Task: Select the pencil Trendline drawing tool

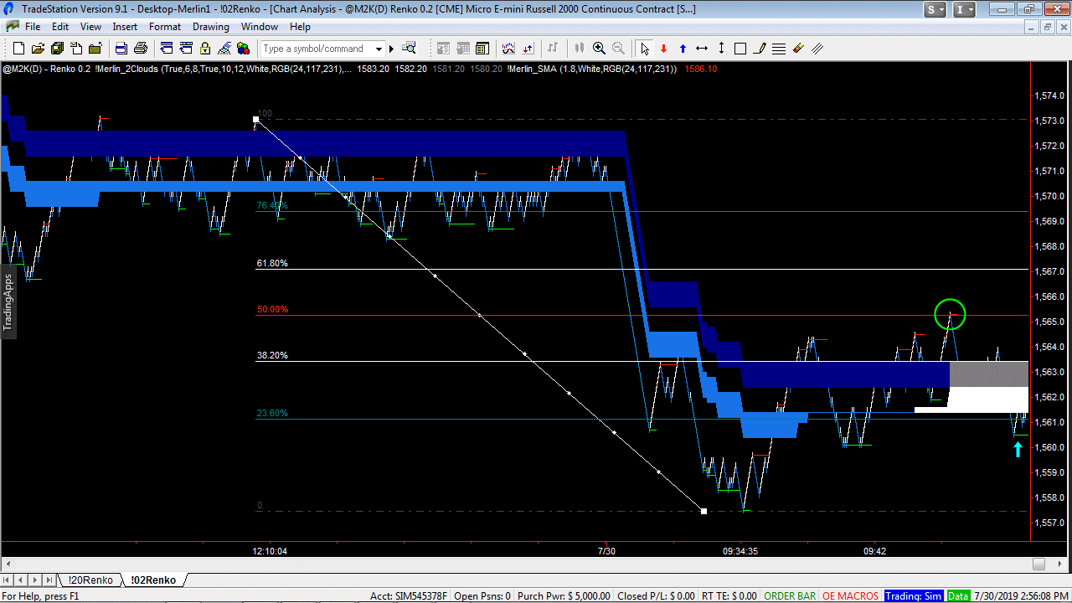Action: pos(759,48)
